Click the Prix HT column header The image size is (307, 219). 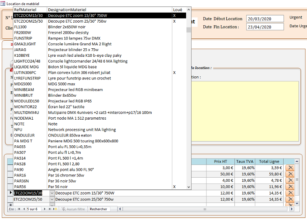220,161
